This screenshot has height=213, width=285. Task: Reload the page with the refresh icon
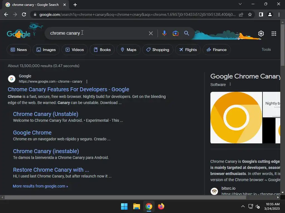pos(24,14)
